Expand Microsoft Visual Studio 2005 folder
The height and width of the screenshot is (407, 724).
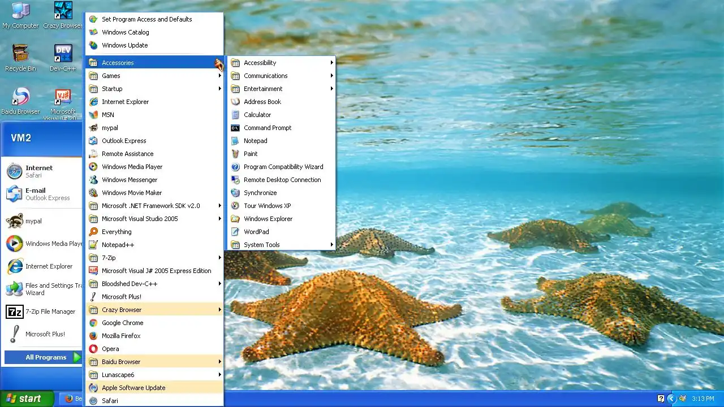[x=154, y=219]
